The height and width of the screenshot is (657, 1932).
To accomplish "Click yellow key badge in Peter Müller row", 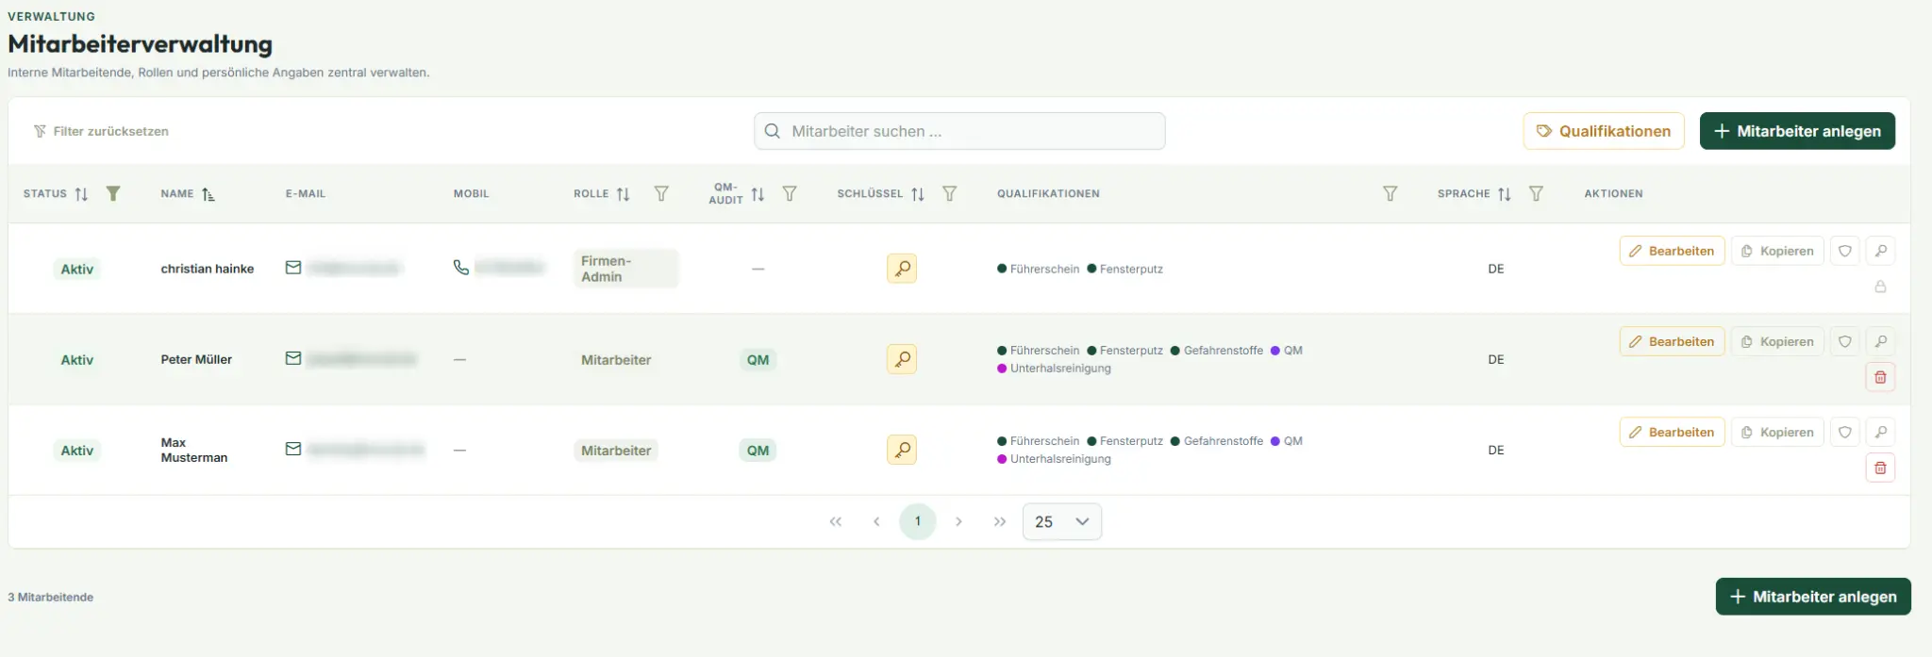I will (902, 359).
